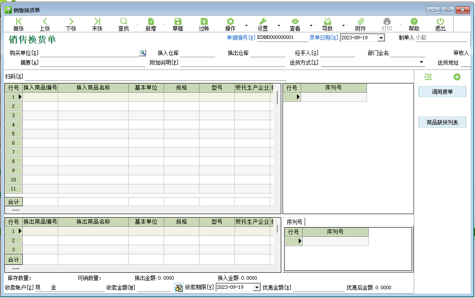
Task: Create a new order with 新增
Action: 151,24
